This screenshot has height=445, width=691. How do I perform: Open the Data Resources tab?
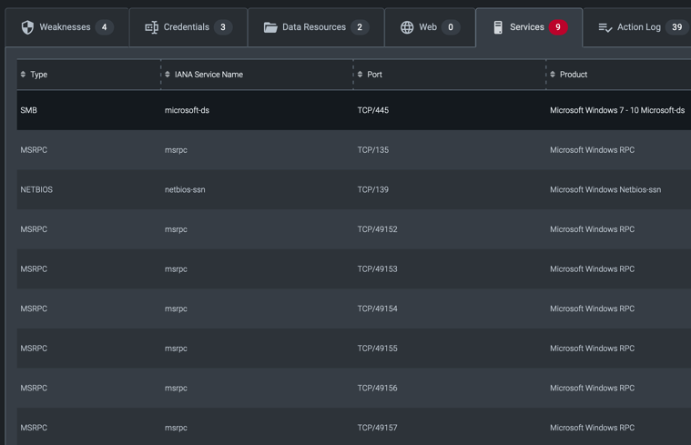pos(314,27)
